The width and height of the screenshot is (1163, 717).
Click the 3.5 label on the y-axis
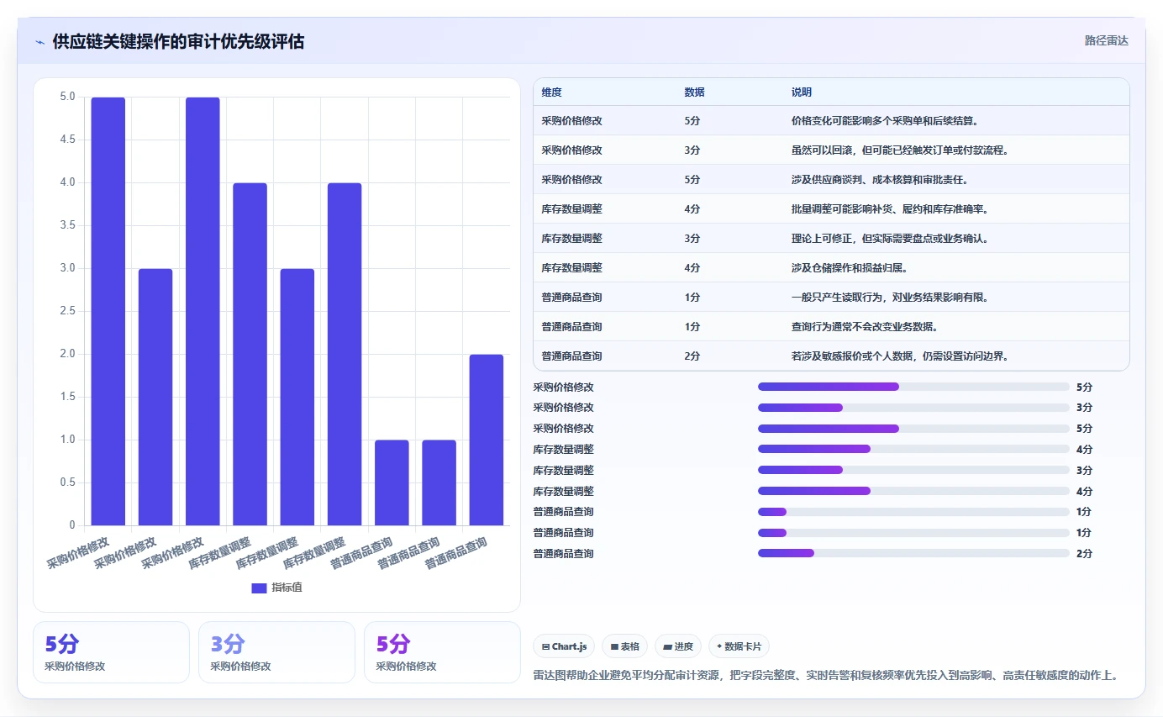tap(67, 225)
